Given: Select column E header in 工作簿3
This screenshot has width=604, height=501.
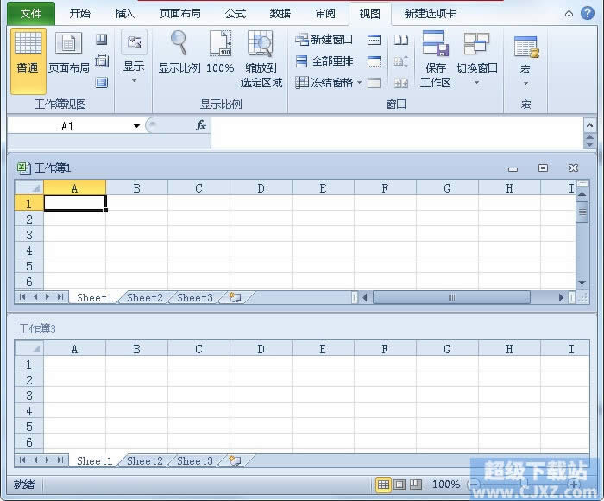Looking at the screenshot, I should pos(323,349).
